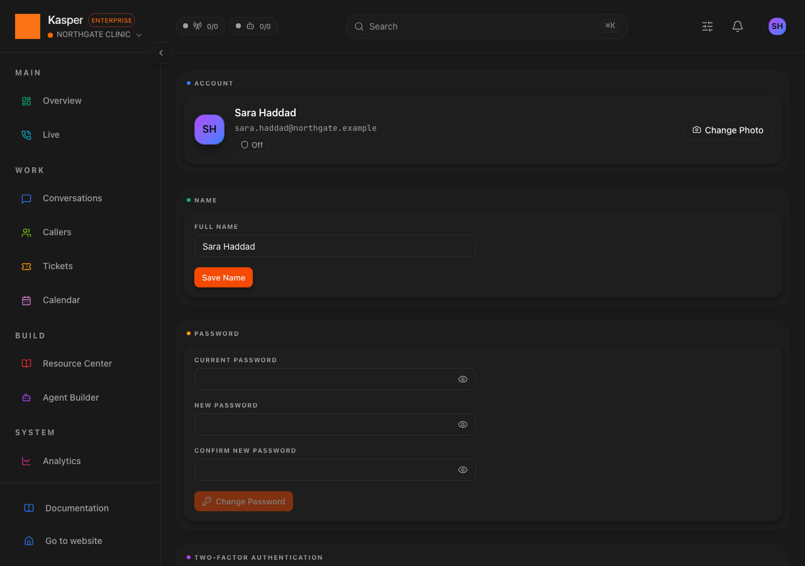Click the Save Name button
The image size is (805, 566).
click(223, 277)
